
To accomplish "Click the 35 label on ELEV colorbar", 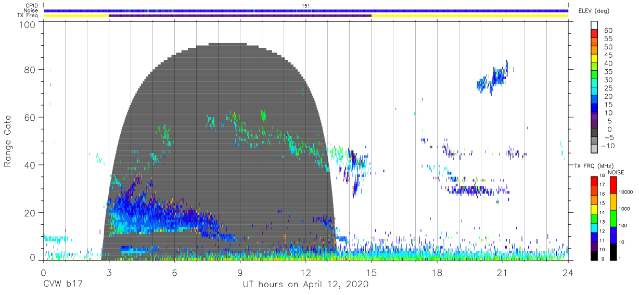I will pos(608,72).
